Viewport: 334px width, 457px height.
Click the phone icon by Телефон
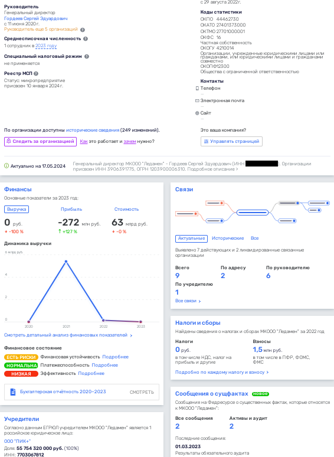(197, 89)
